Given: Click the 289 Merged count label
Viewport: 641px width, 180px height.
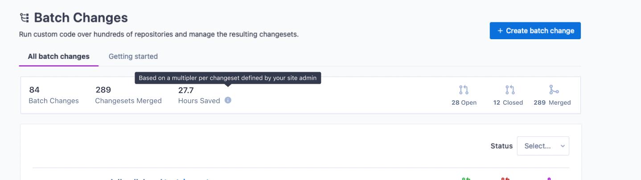Looking at the screenshot, I should (552, 102).
